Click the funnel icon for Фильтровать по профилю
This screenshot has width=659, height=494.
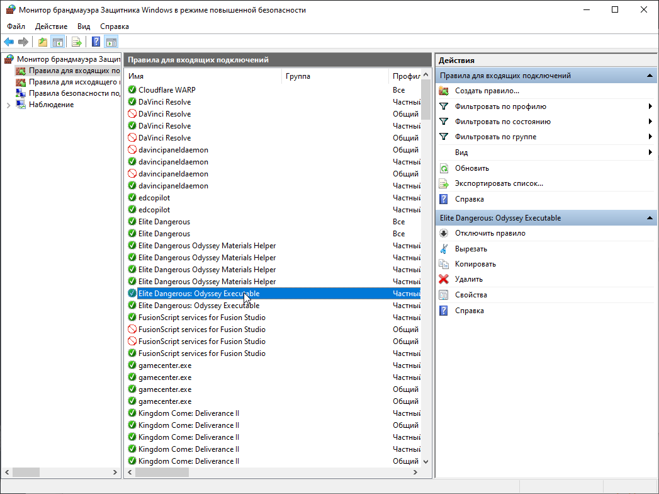click(444, 106)
